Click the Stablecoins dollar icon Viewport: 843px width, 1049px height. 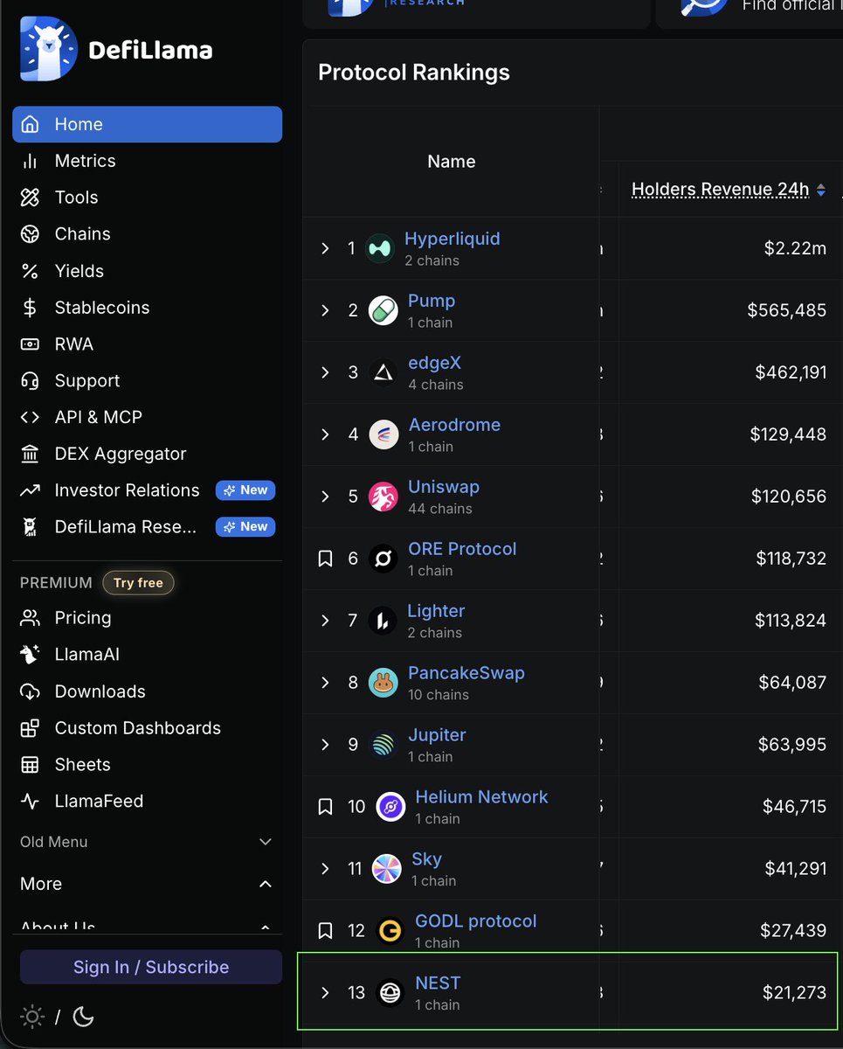tap(30, 308)
